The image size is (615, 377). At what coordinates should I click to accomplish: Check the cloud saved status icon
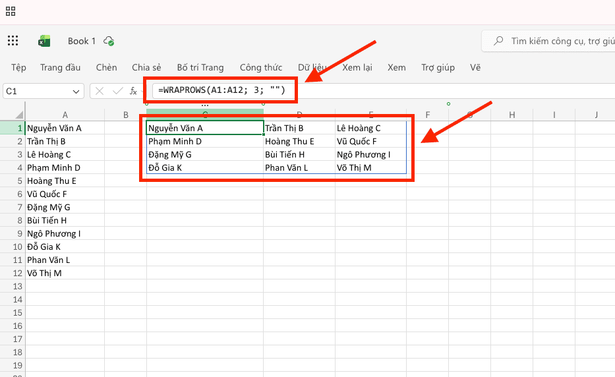[x=109, y=41]
